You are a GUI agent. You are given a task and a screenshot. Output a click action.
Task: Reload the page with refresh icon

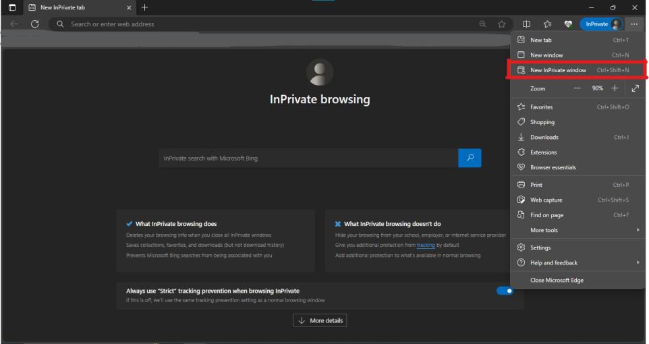click(35, 24)
